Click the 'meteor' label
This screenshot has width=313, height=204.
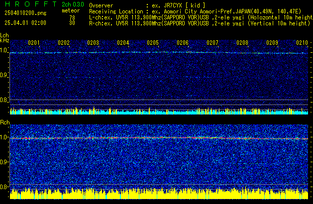click(71, 10)
